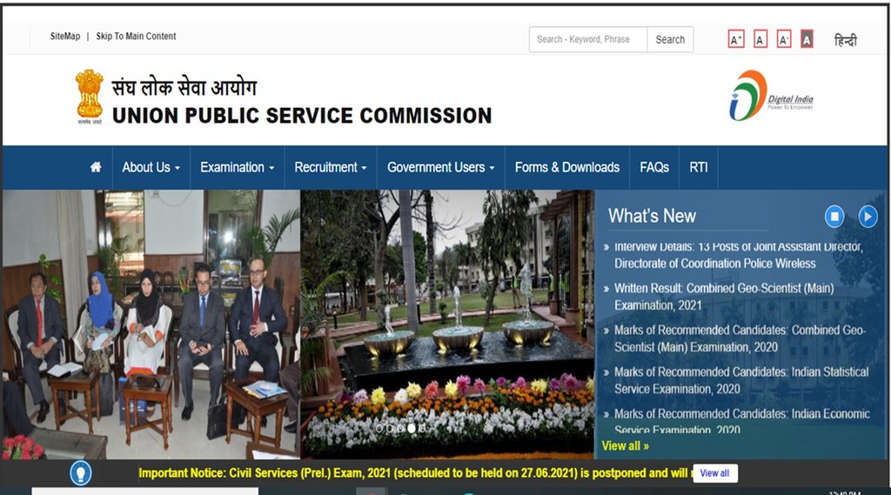891x495 pixels.
Task: Reset to normal font size A icon
Action: pyautogui.click(x=760, y=39)
